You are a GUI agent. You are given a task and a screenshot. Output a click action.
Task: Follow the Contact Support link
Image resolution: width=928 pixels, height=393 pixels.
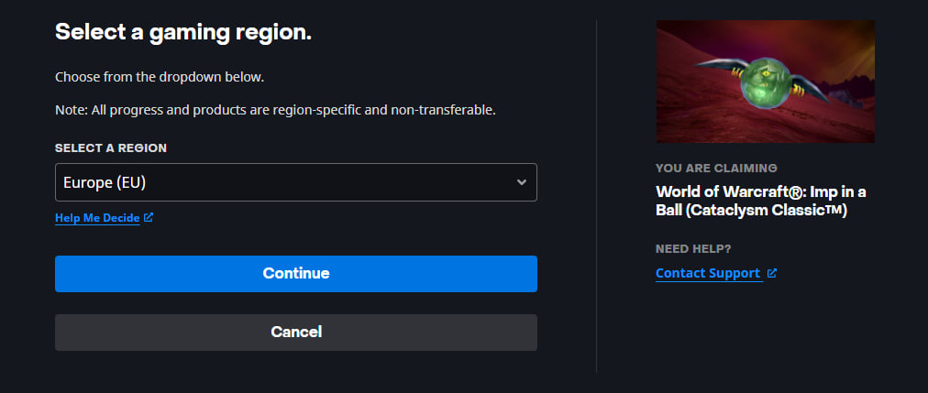(708, 273)
